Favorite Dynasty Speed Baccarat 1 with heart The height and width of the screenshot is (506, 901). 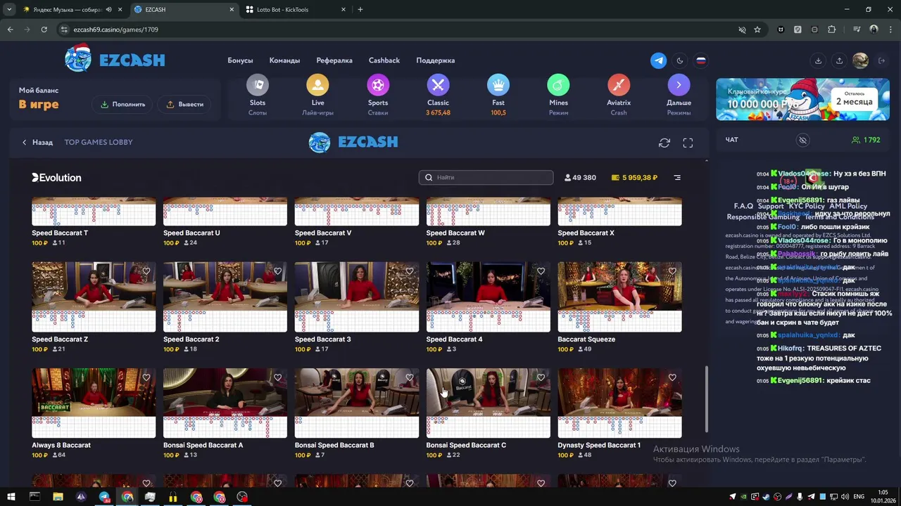672,377
